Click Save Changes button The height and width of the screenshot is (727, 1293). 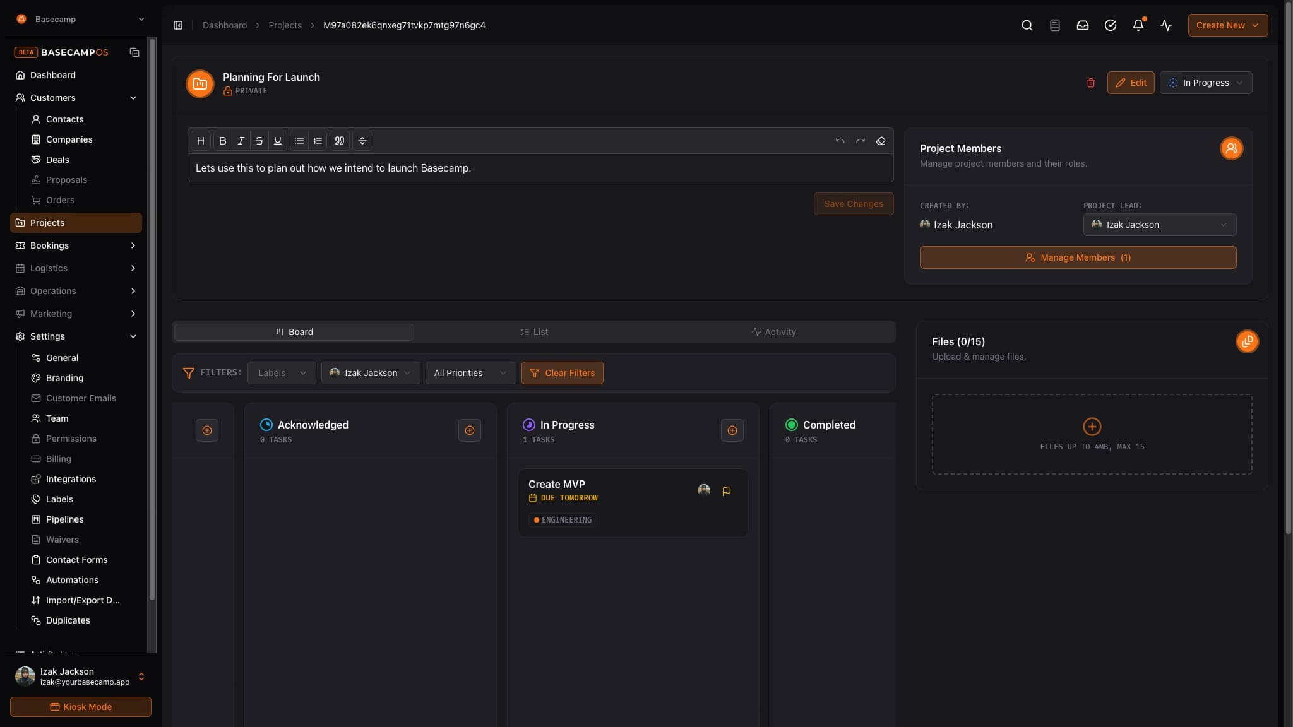pyautogui.click(x=854, y=204)
